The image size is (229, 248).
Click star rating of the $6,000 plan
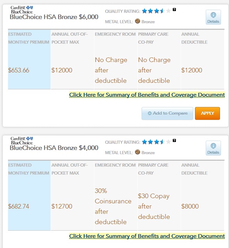156,11
